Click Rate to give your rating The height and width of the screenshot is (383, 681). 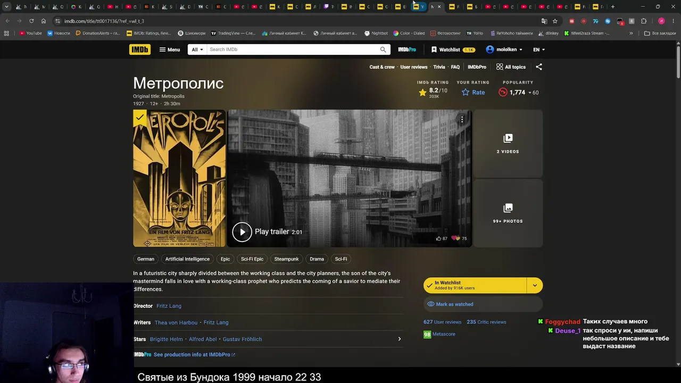473,93
